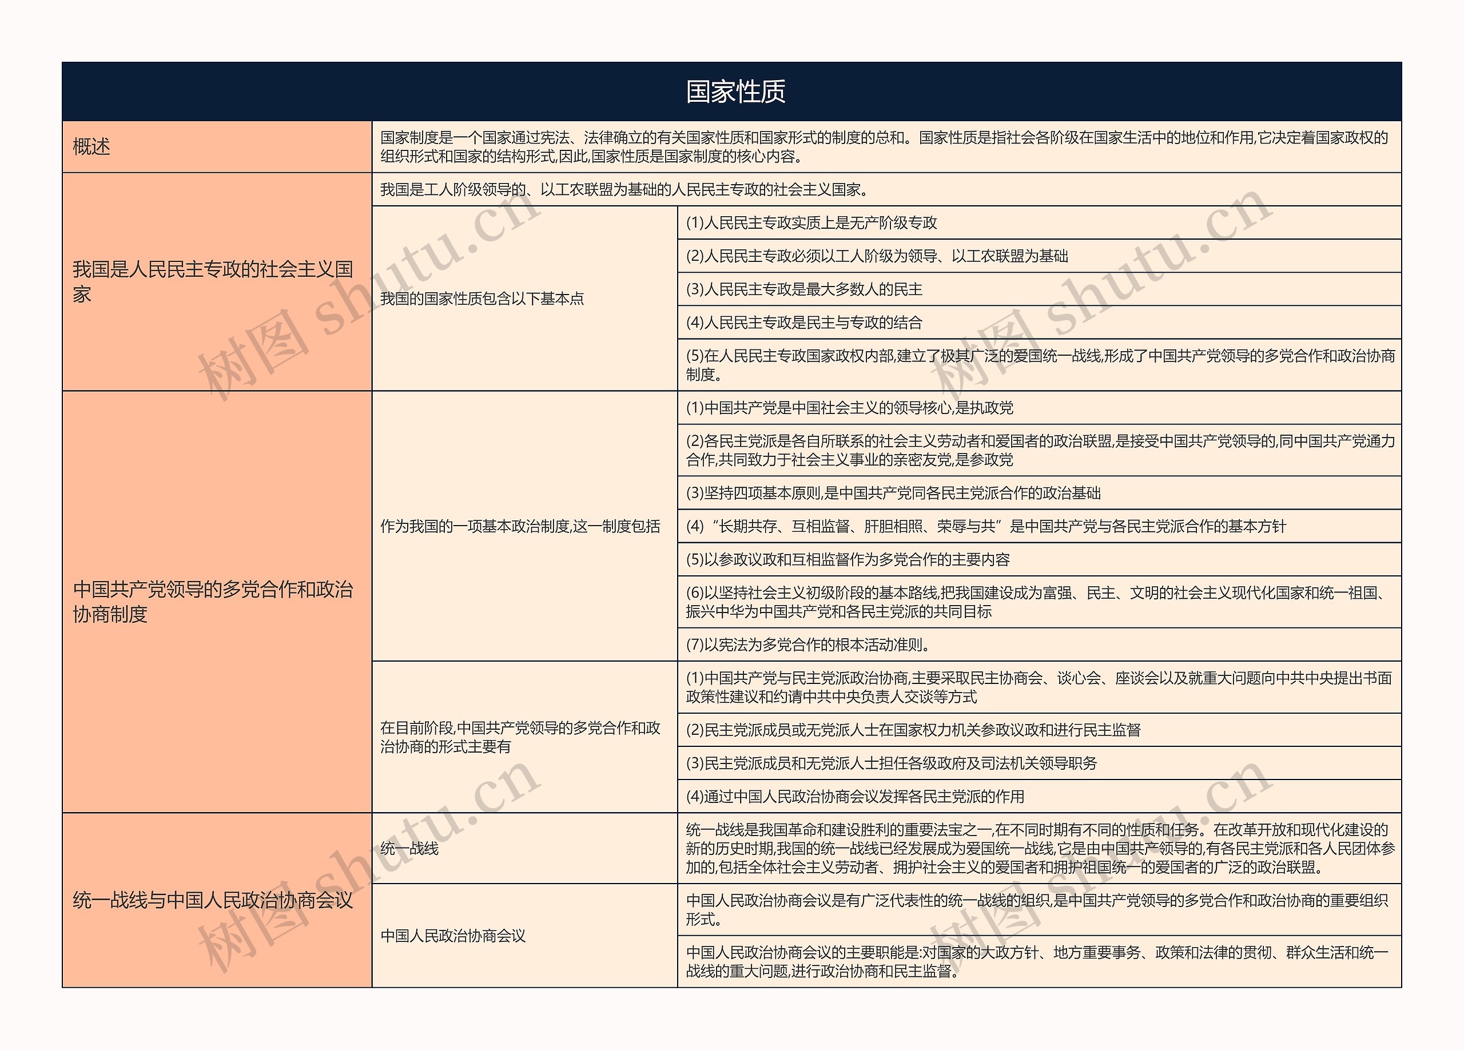Select item (3)民主党派成员和无党派人士担任
Image resolution: width=1464 pixels, height=1050 pixels.
tap(1039, 763)
